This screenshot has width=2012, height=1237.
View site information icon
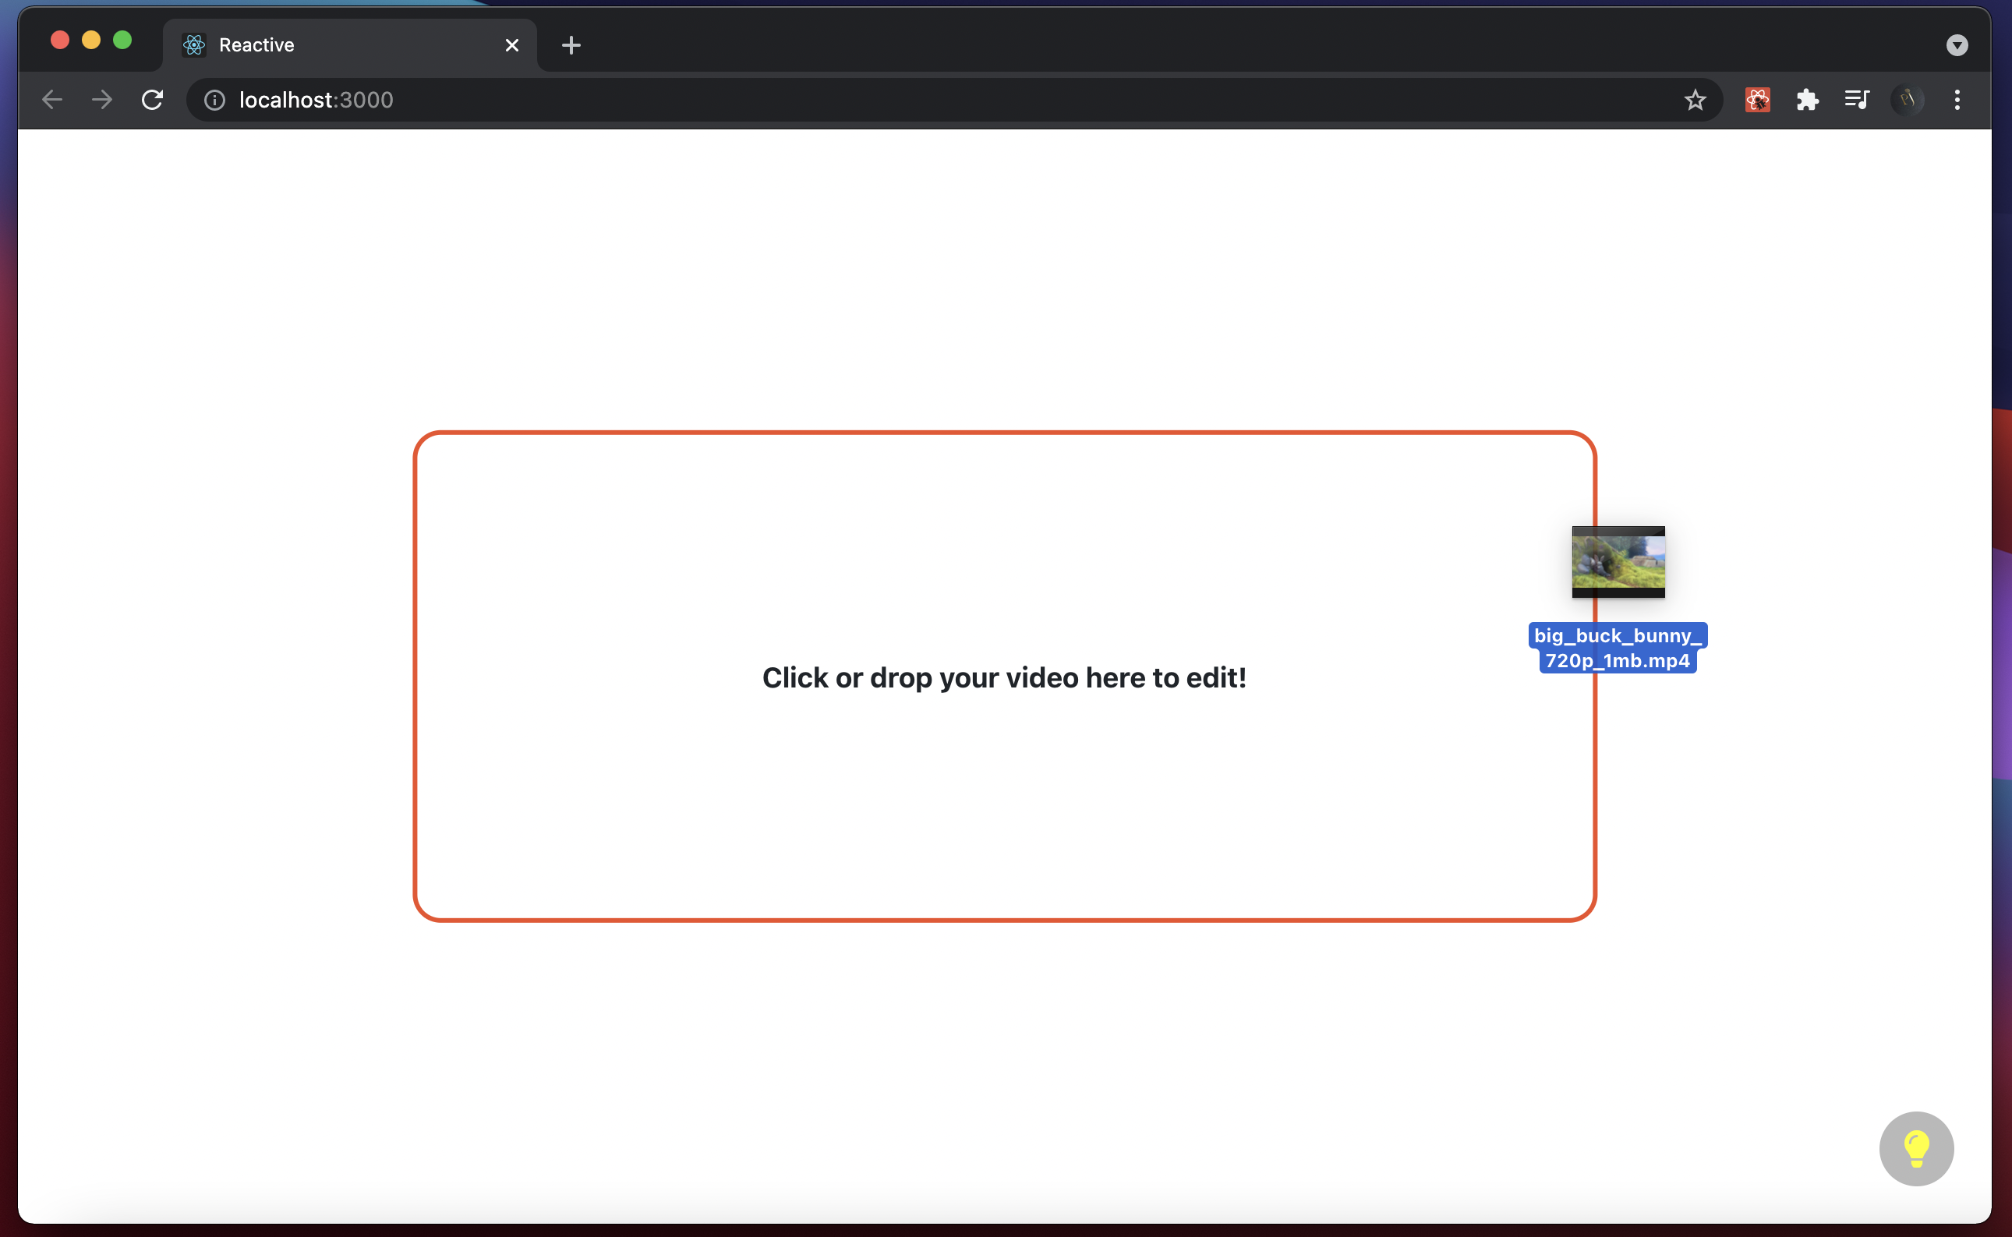click(214, 100)
